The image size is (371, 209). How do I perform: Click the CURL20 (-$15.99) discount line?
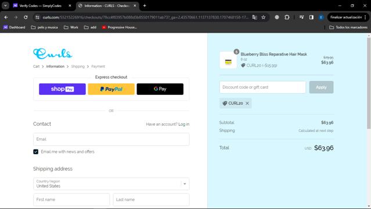(x=259, y=65)
